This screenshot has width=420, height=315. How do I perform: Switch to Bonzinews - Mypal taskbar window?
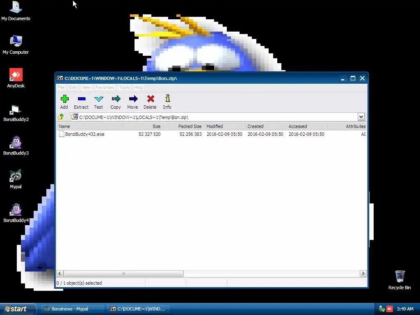click(72, 309)
